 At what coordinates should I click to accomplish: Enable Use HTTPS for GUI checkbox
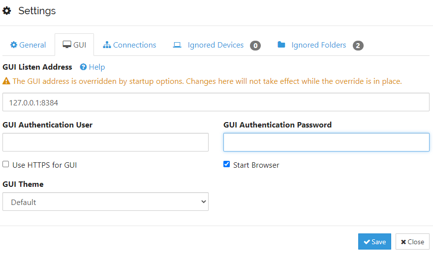[x=6, y=164]
